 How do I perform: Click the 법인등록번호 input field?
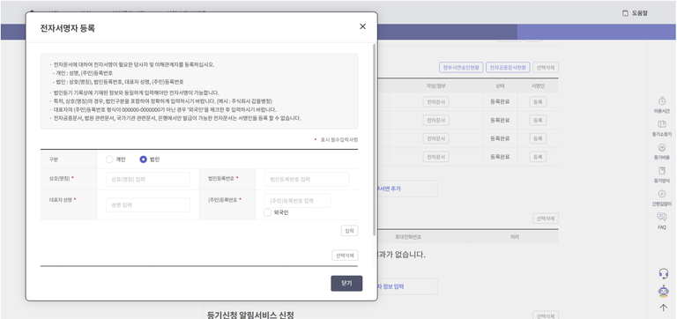[x=307, y=179]
